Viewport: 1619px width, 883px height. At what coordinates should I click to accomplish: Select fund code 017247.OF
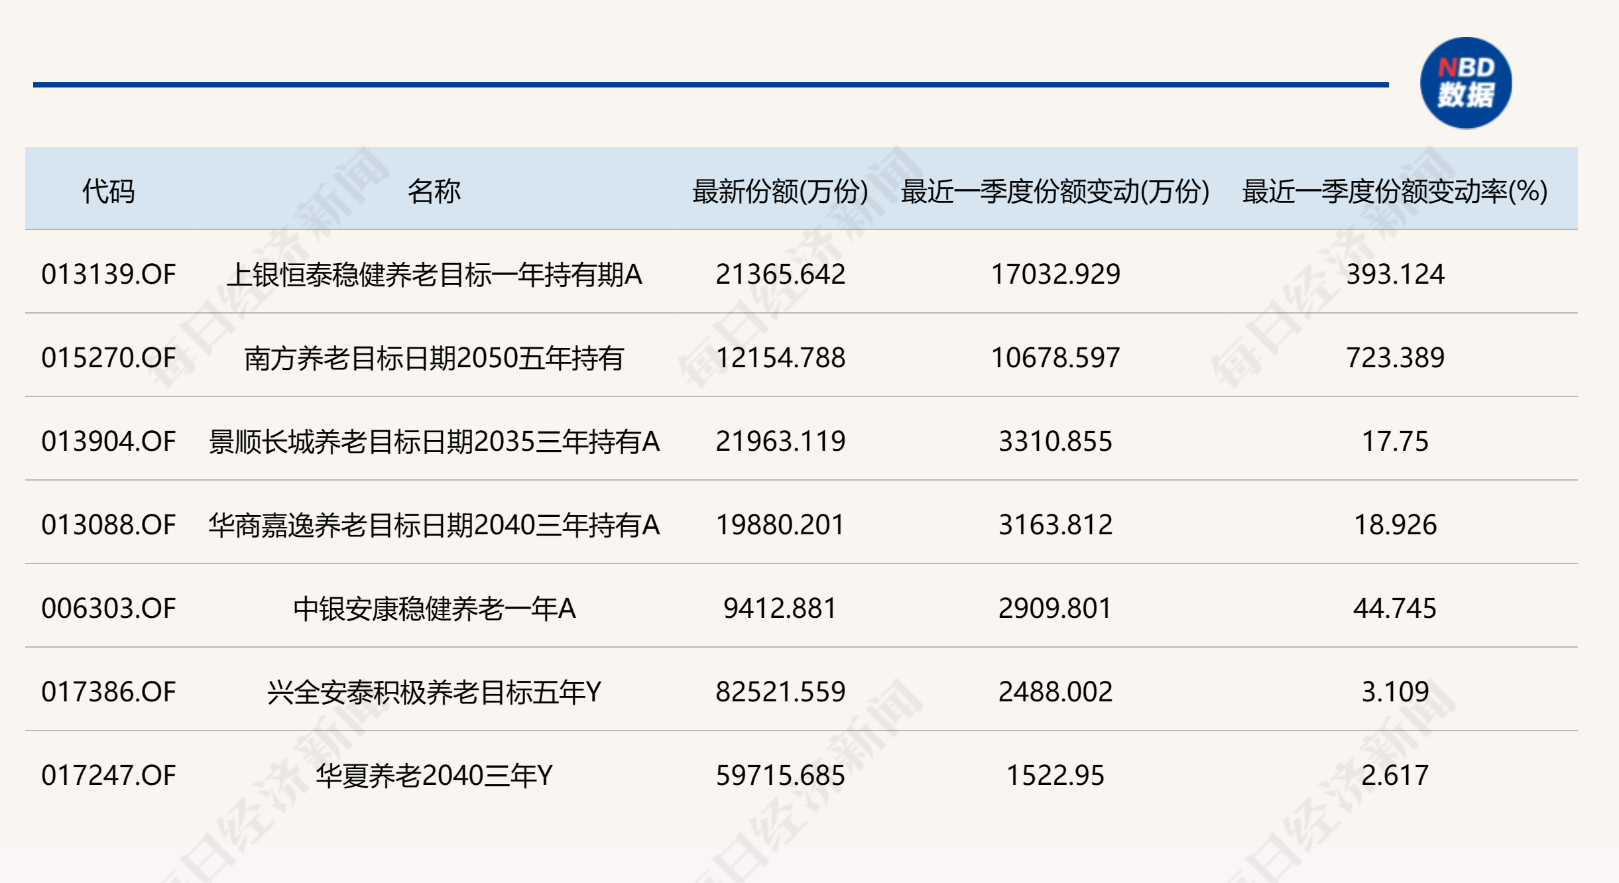tap(109, 775)
